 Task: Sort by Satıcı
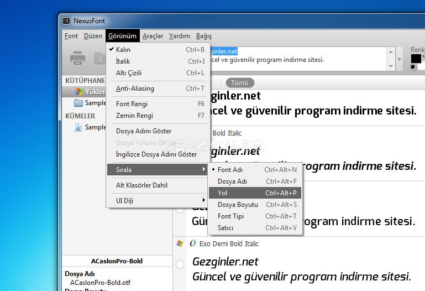(255, 228)
